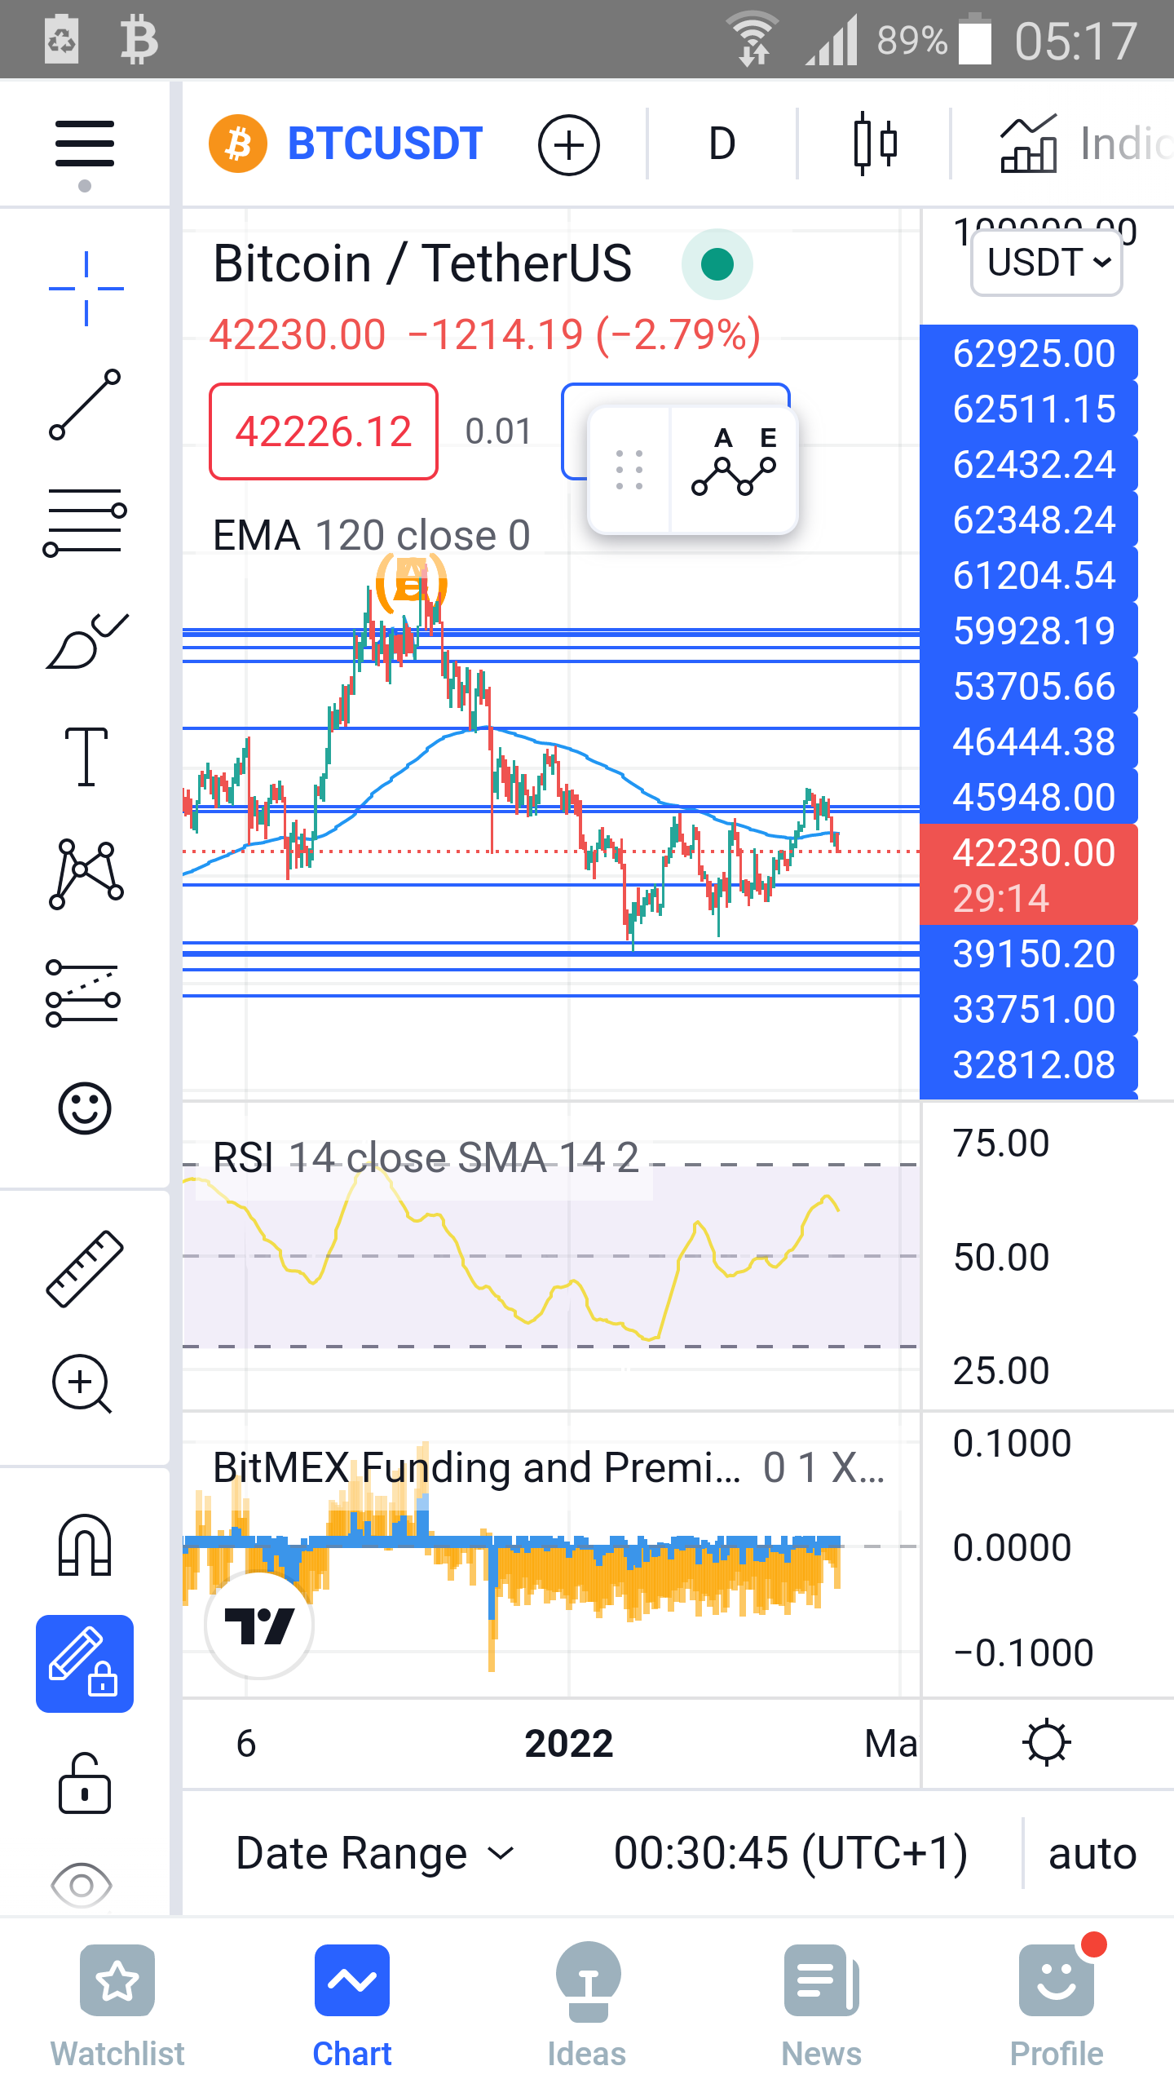This screenshot has height=2088, width=1174.
Task: Select the crosshair cursor tool
Action: [x=86, y=289]
